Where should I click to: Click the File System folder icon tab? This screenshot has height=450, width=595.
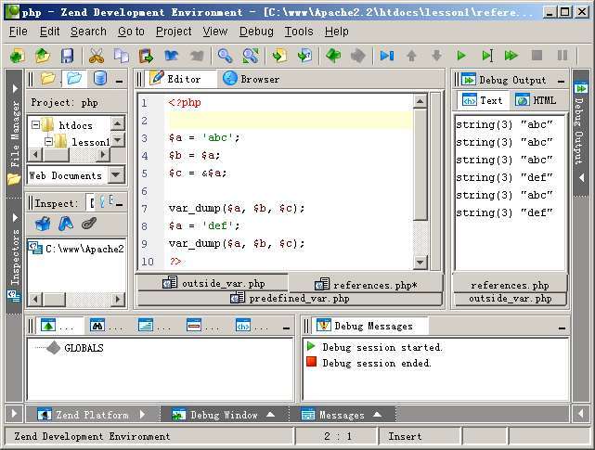pyautogui.click(x=48, y=79)
